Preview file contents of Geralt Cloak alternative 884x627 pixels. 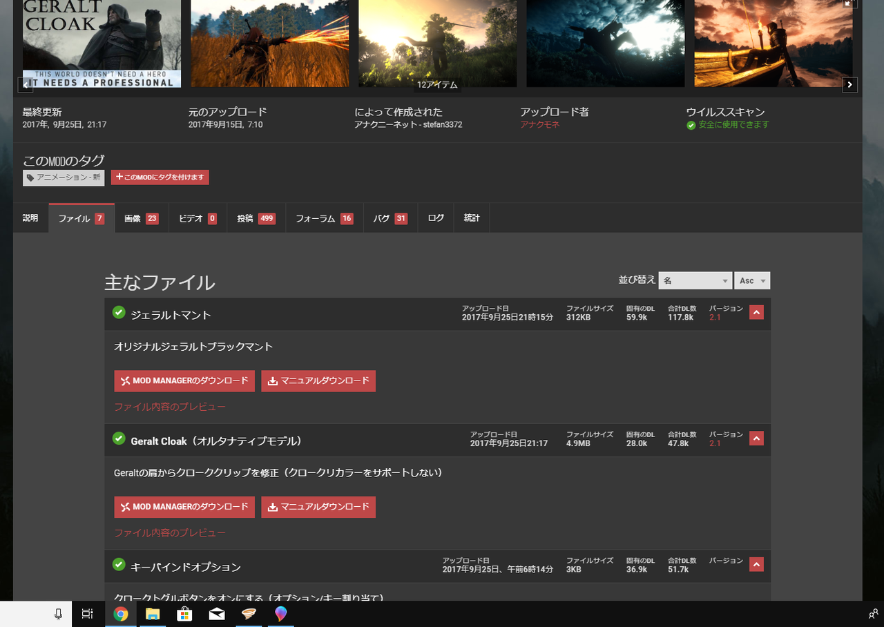coord(170,532)
